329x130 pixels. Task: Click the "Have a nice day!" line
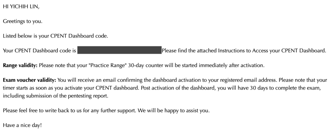click(x=22, y=125)
